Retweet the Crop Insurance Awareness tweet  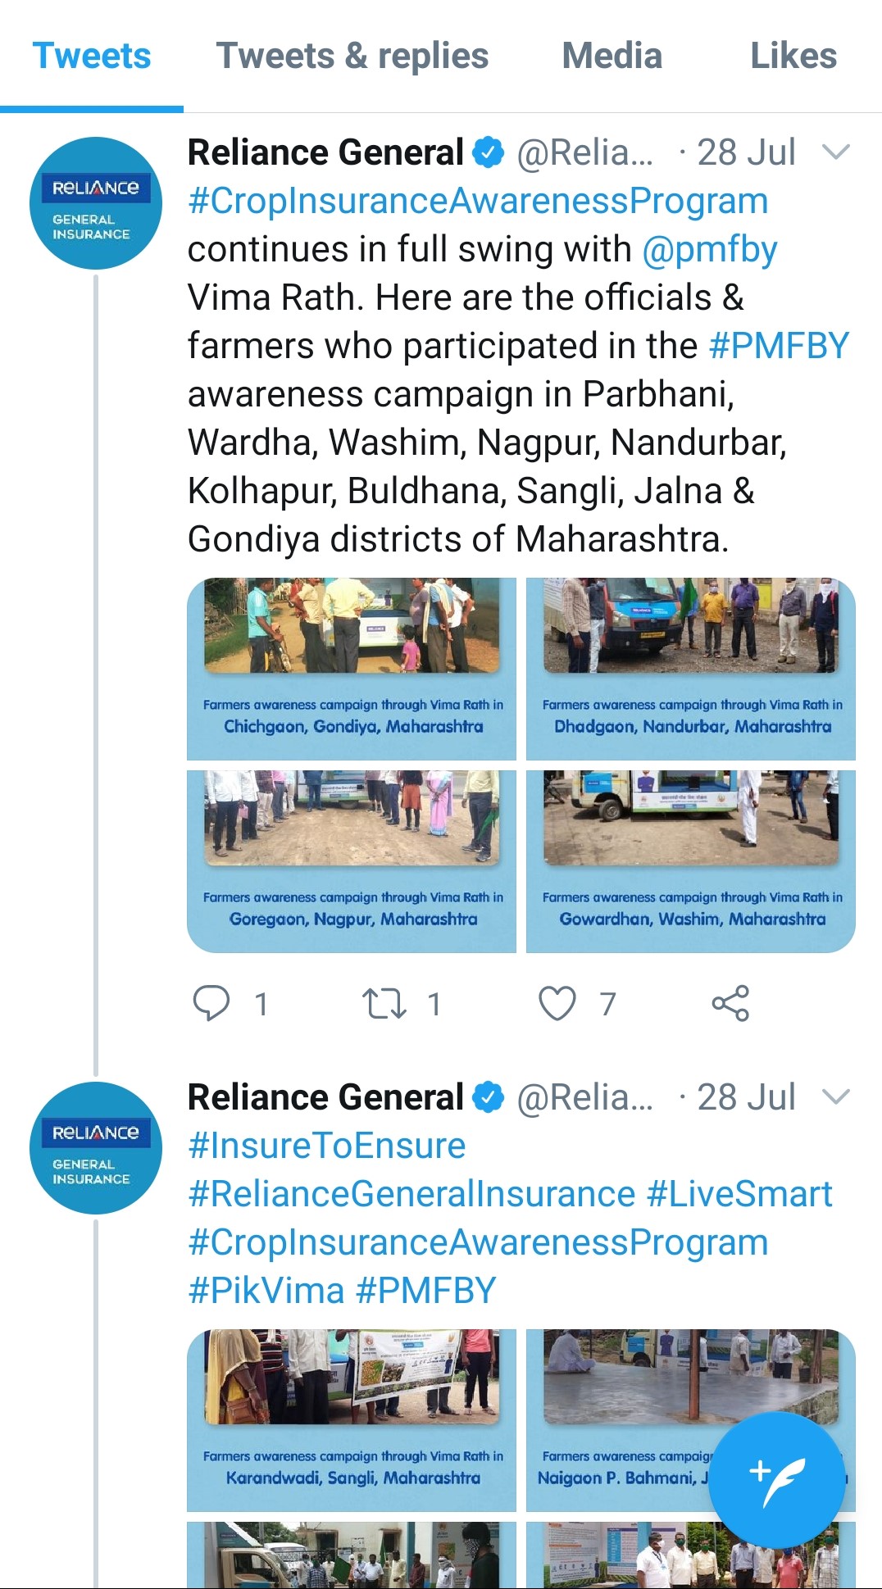coord(384,1003)
